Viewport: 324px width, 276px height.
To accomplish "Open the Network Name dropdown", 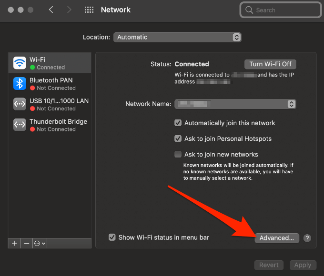I will (235, 104).
